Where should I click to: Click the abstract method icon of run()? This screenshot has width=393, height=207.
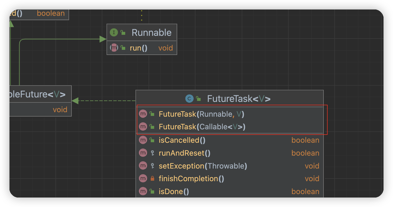pos(114,48)
